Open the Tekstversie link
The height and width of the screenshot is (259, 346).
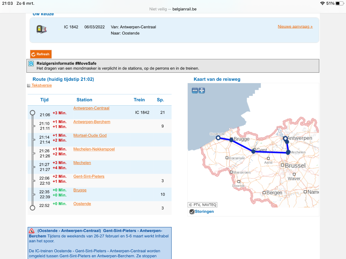[x=42, y=85]
